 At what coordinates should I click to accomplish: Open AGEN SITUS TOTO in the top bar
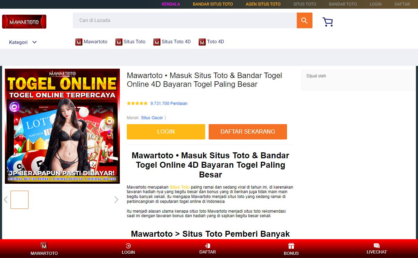coord(263,4)
